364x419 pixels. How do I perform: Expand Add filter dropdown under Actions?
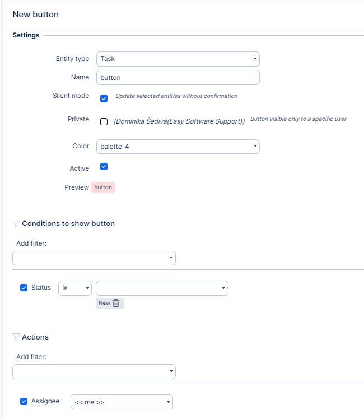pyautogui.click(x=94, y=371)
